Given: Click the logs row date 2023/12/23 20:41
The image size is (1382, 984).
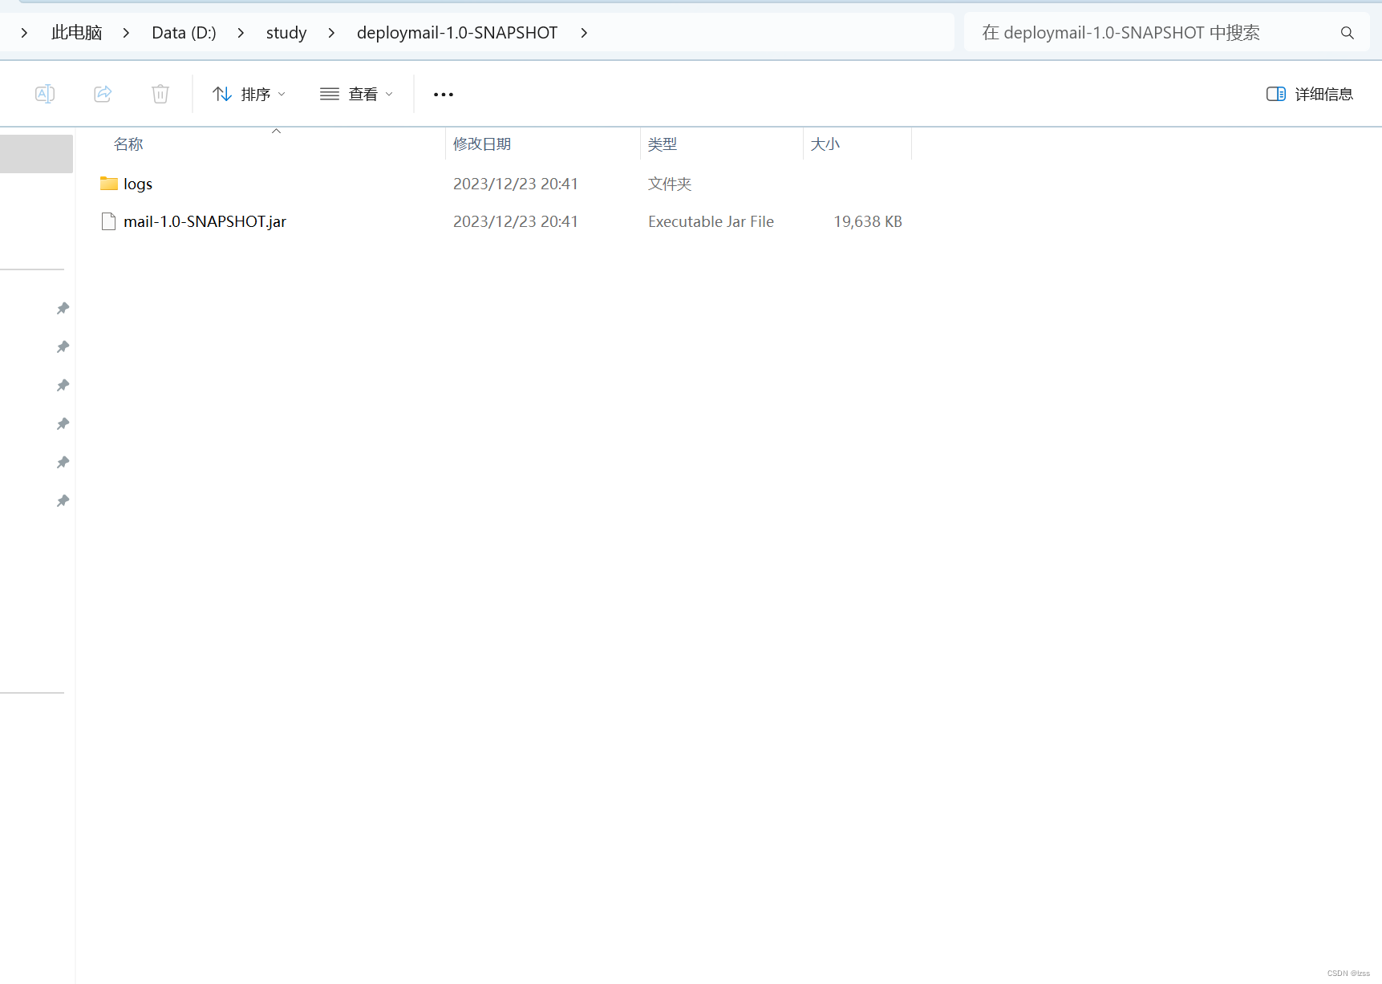Looking at the screenshot, I should coord(516,184).
